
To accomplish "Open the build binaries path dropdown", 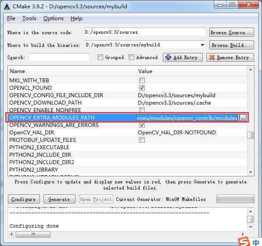I will click(x=202, y=45).
